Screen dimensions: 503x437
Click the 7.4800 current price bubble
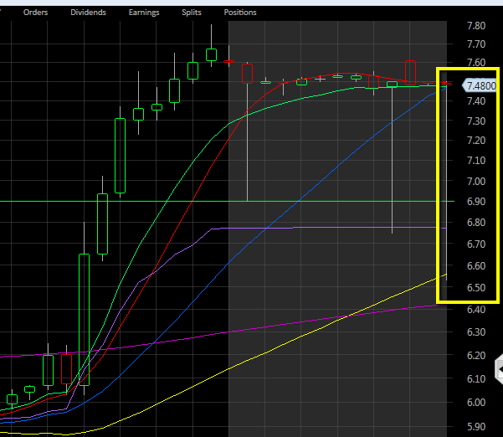[x=480, y=85]
